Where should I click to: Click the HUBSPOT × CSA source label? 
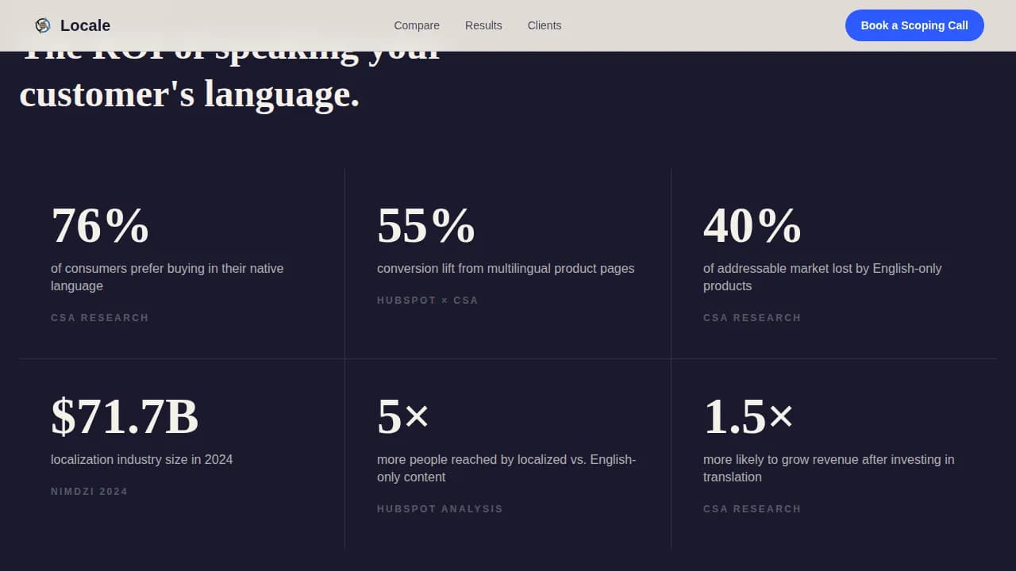(x=427, y=300)
